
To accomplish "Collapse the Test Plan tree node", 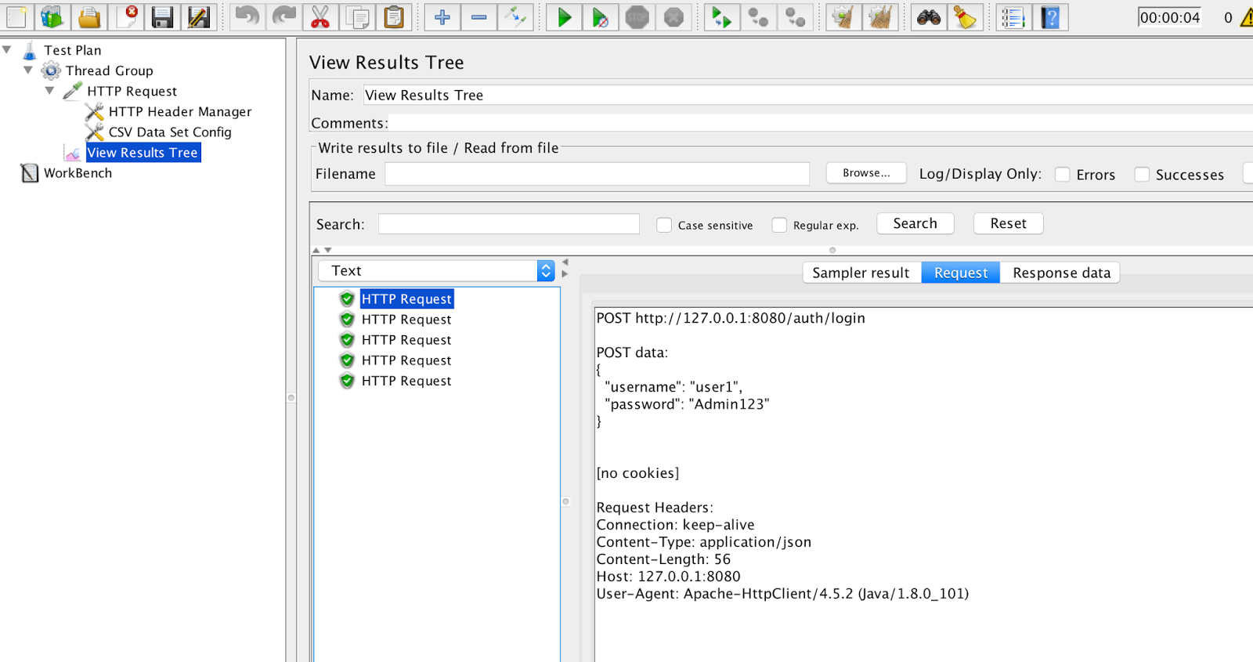I will point(7,49).
